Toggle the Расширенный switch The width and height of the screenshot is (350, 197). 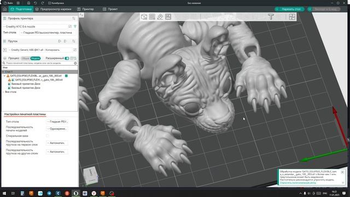67,59
